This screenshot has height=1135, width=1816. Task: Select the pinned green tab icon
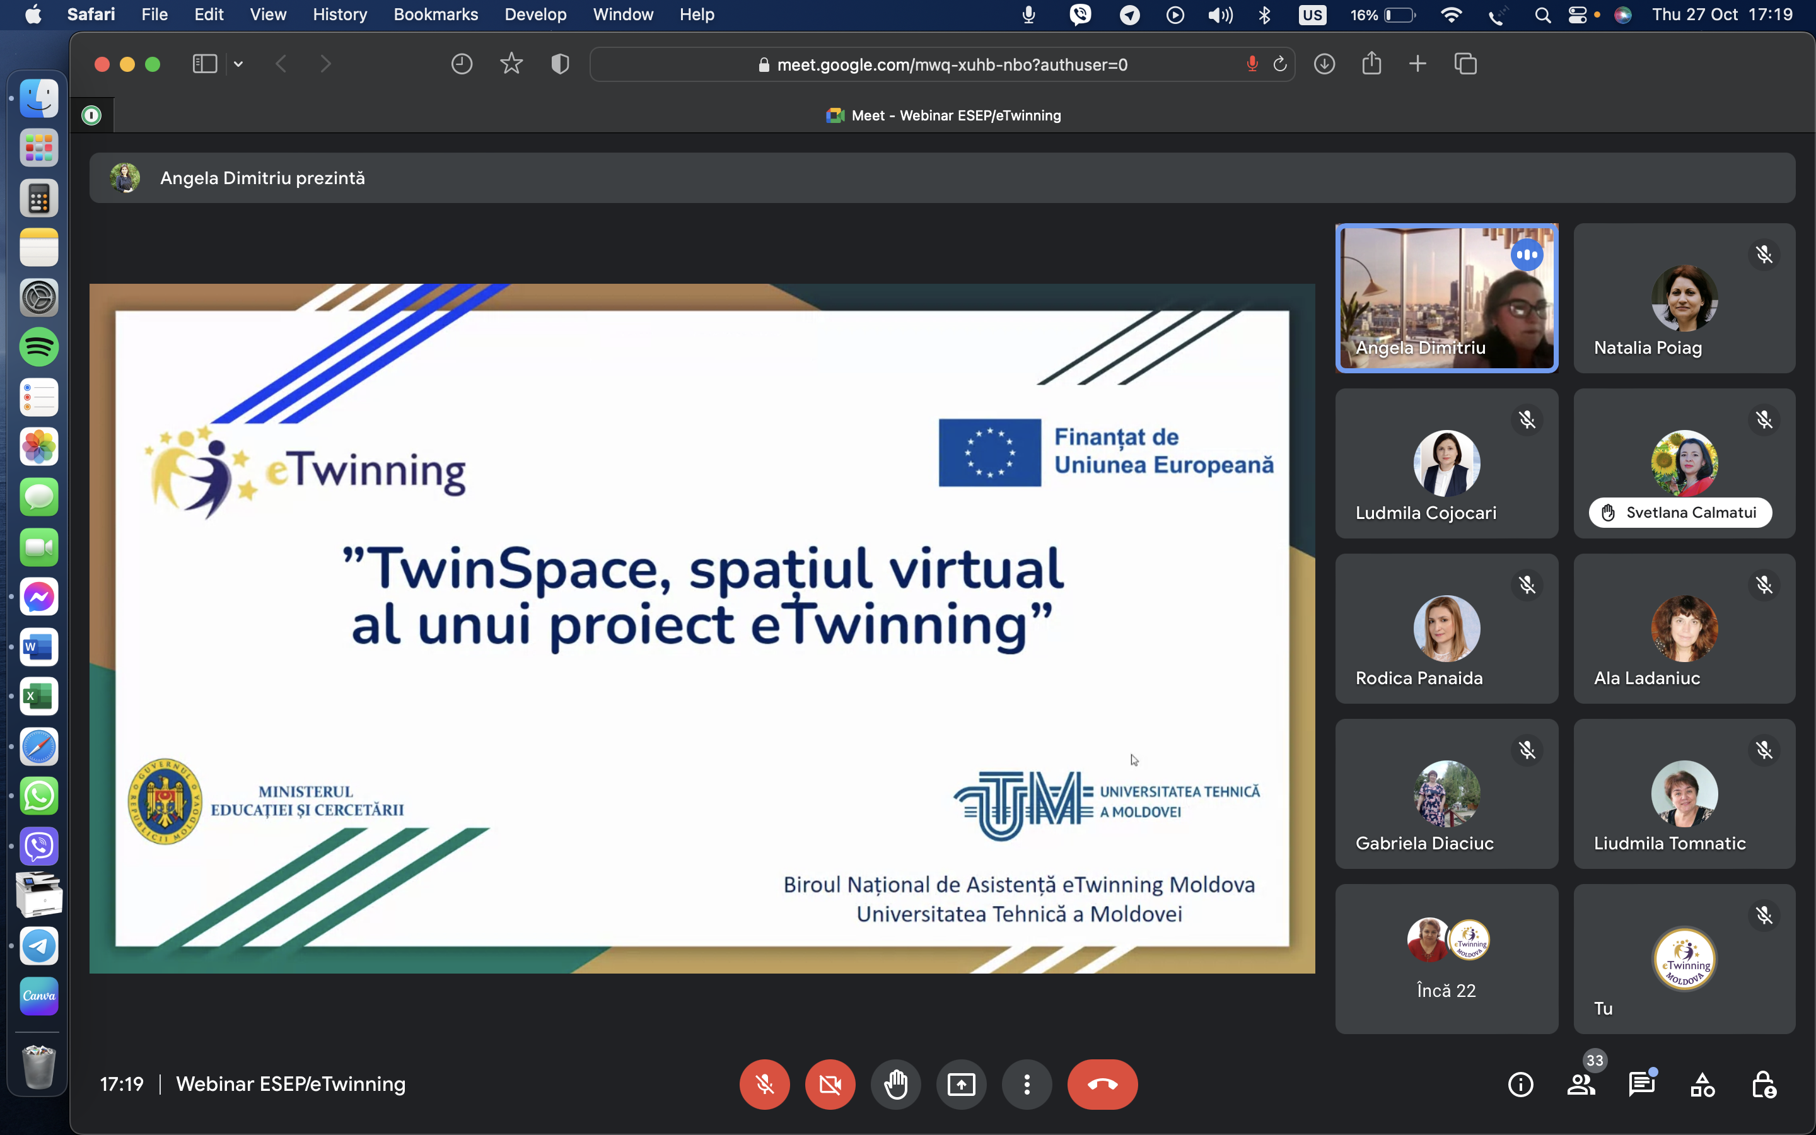(x=91, y=115)
